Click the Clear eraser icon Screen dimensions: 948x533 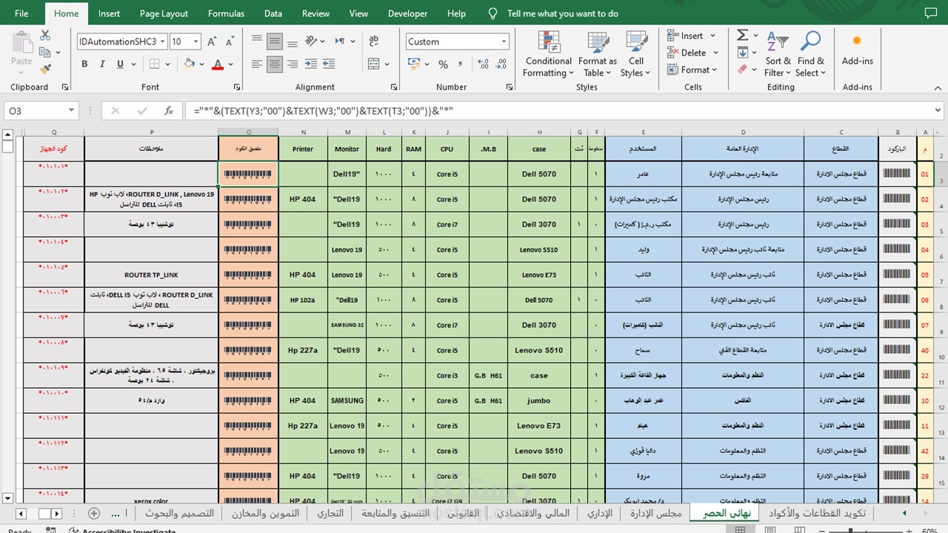coord(742,70)
